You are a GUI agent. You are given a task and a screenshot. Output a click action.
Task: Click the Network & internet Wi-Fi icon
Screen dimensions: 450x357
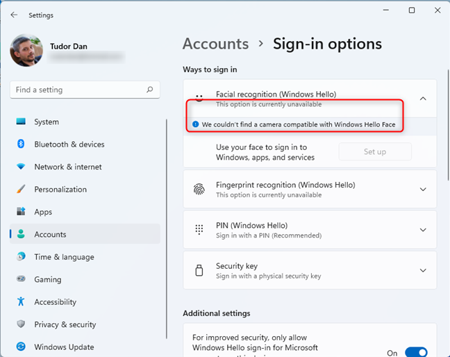pos(21,167)
